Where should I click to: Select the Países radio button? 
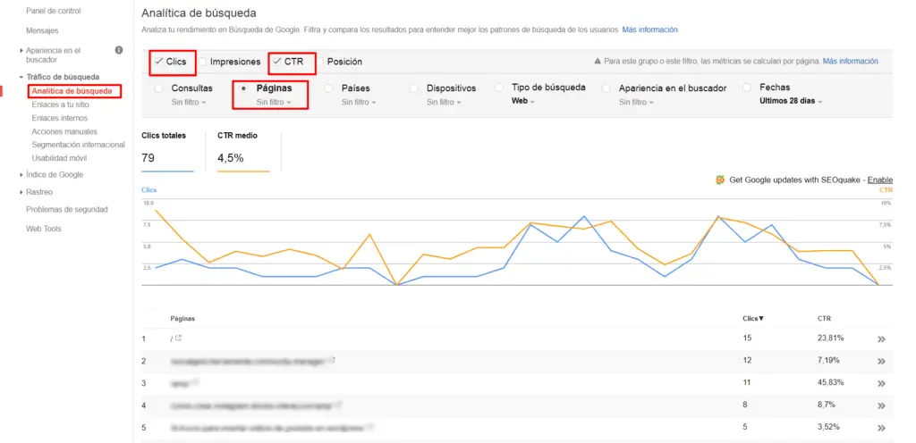tap(329, 88)
